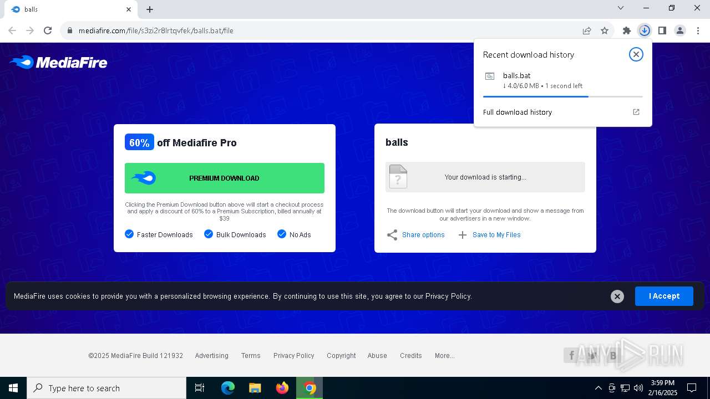Open Windows Start menu

[x=13, y=388]
